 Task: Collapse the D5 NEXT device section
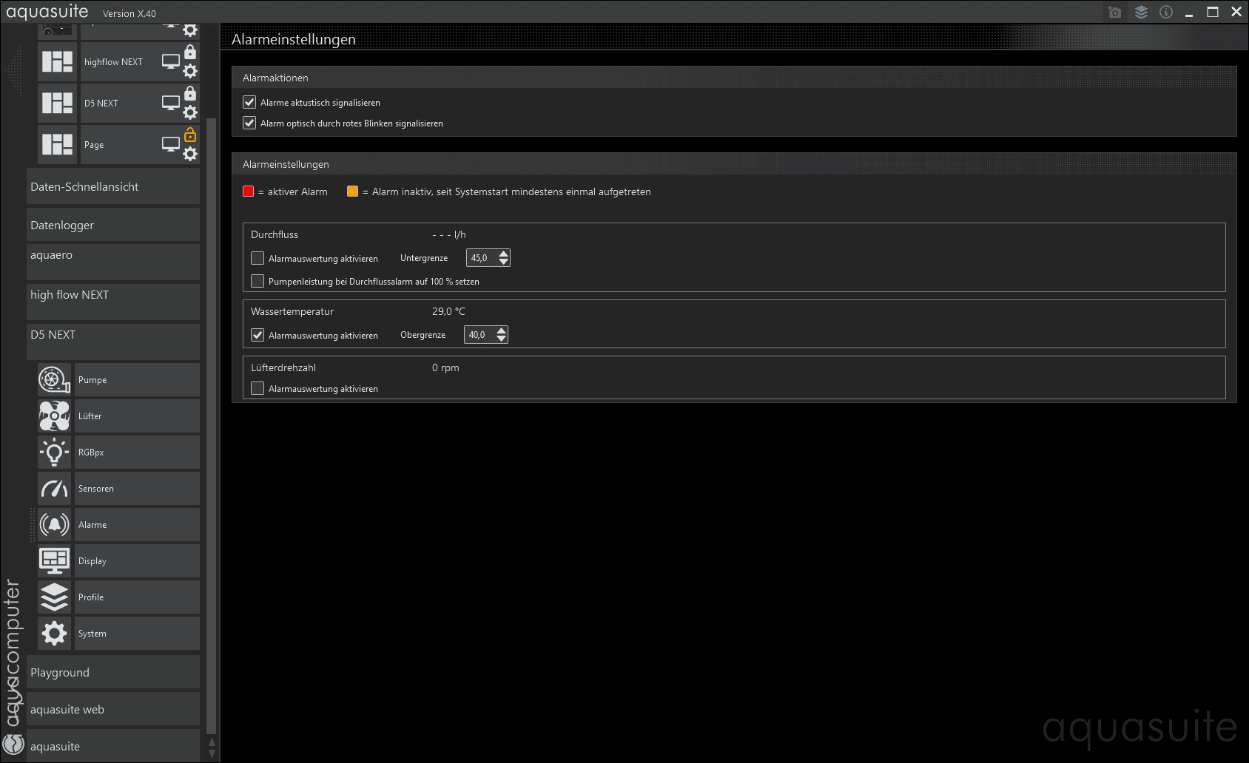[113, 342]
